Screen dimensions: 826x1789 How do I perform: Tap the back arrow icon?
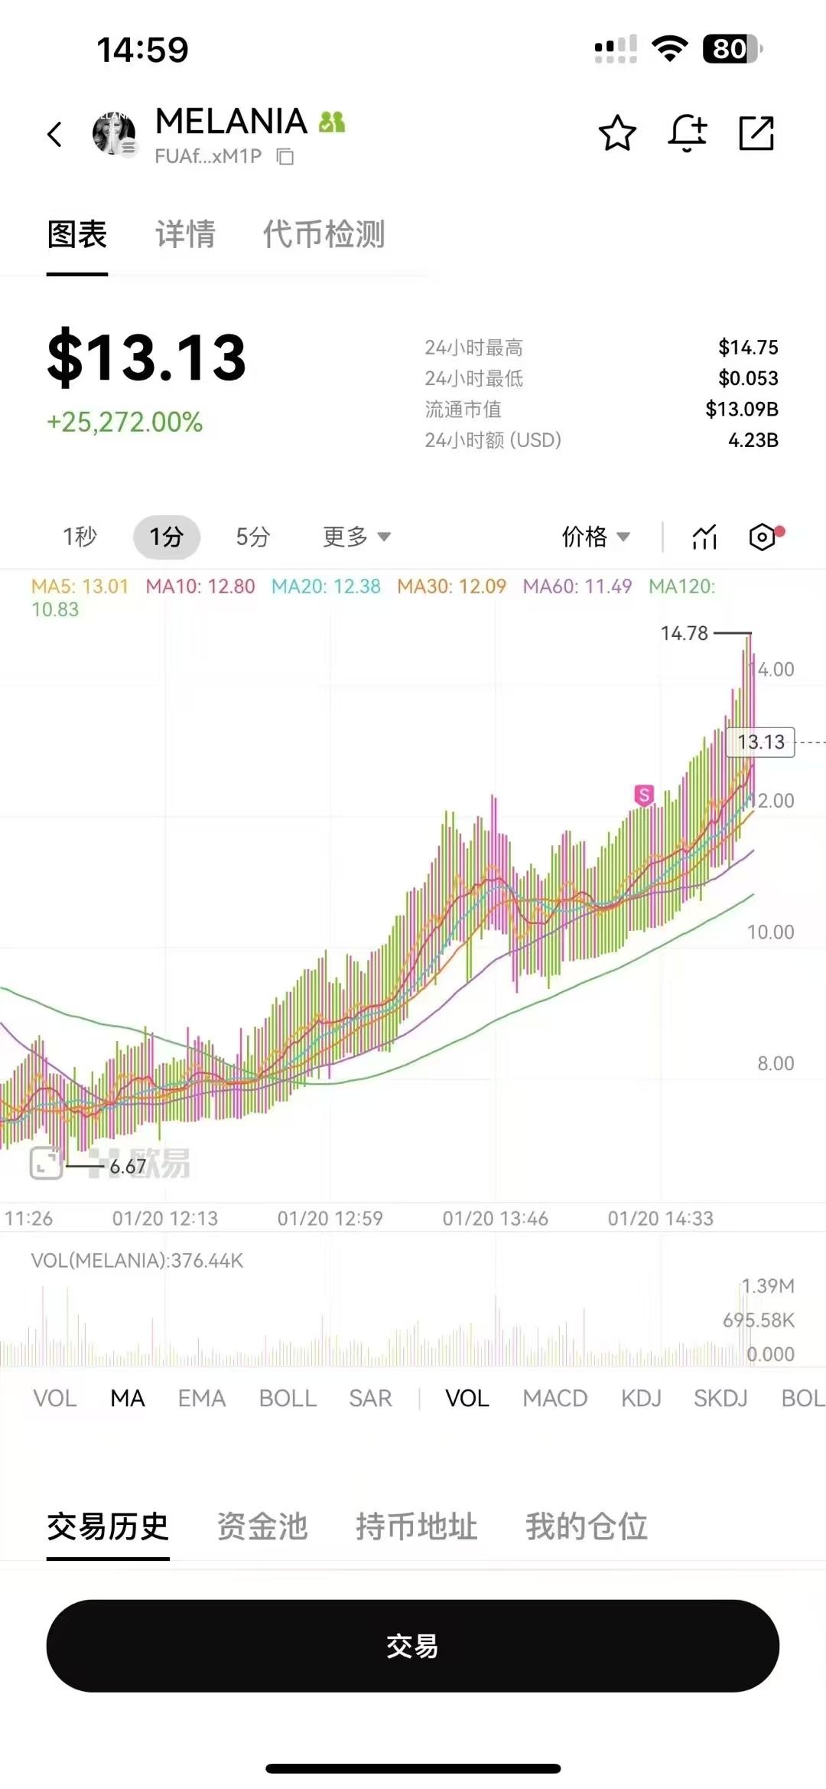point(54,134)
